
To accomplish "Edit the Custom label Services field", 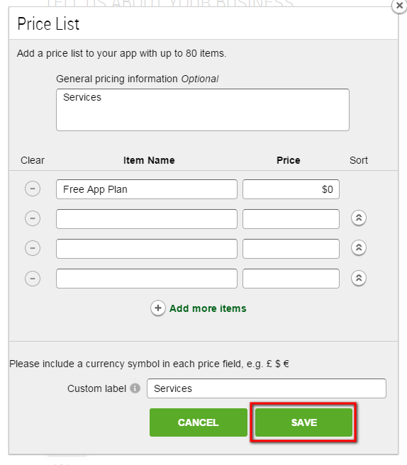I will point(267,388).
